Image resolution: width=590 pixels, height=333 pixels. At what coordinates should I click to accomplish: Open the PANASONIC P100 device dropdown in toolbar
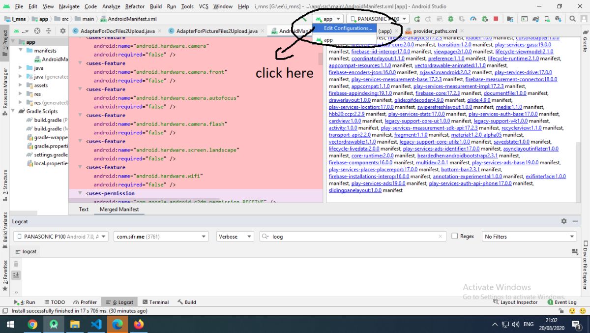pos(378,19)
